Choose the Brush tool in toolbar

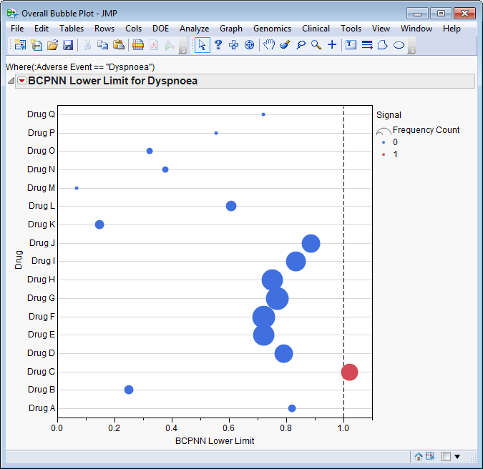tap(285, 45)
